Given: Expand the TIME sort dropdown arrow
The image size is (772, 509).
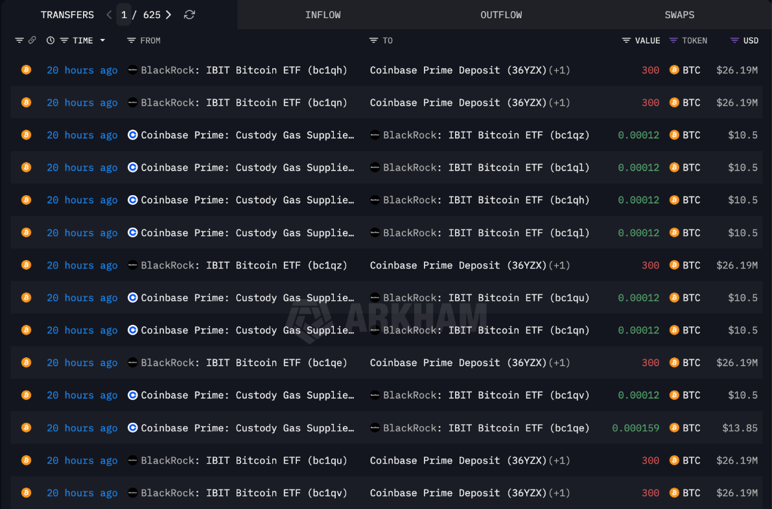Looking at the screenshot, I should [x=102, y=40].
